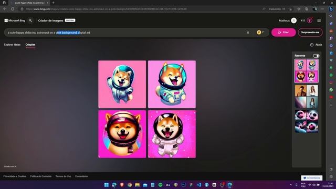Click Criador de Imagens title
The image size is (336, 189).
click(x=50, y=20)
